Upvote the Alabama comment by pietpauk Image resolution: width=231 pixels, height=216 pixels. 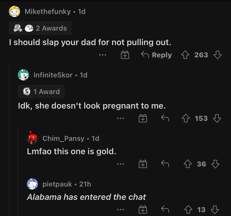[188, 209]
